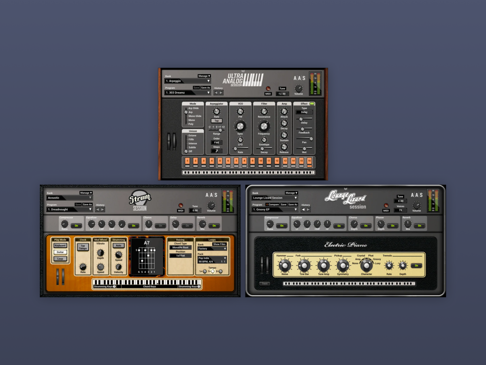The height and width of the screenshot is (365, 486).
Task: Click Auto button in Strumming section
Action: tap(119, 246)
